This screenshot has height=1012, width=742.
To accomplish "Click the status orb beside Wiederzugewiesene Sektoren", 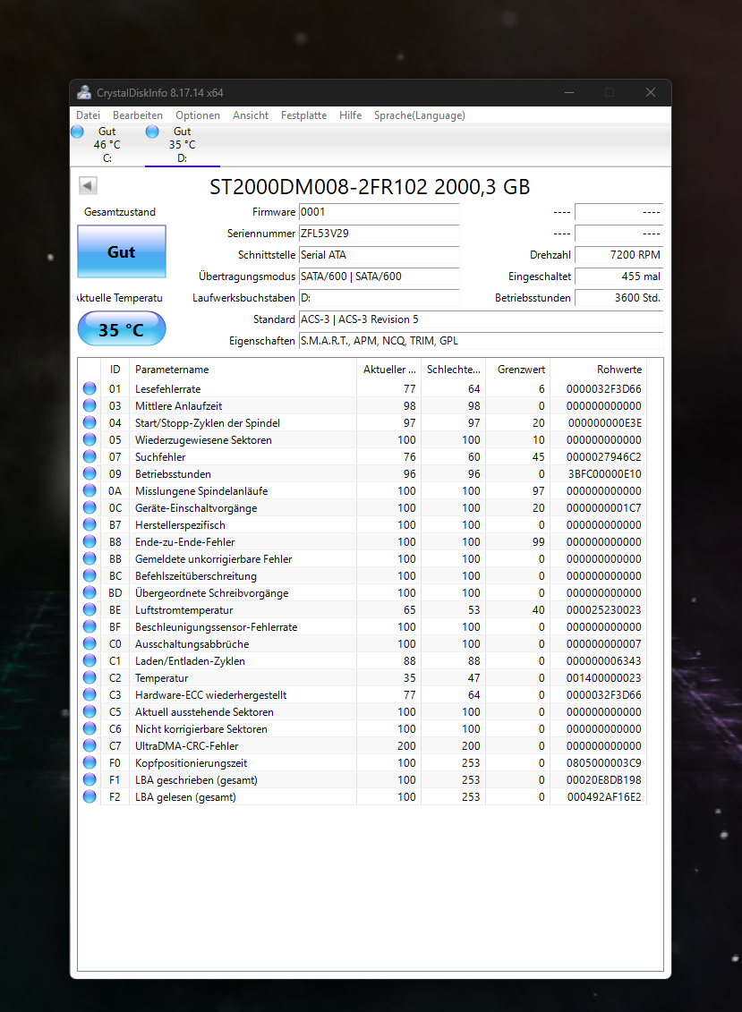I will coord(90,439).
